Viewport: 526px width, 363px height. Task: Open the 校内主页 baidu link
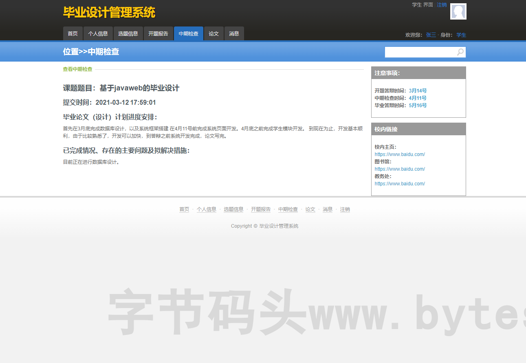(400, 154)
